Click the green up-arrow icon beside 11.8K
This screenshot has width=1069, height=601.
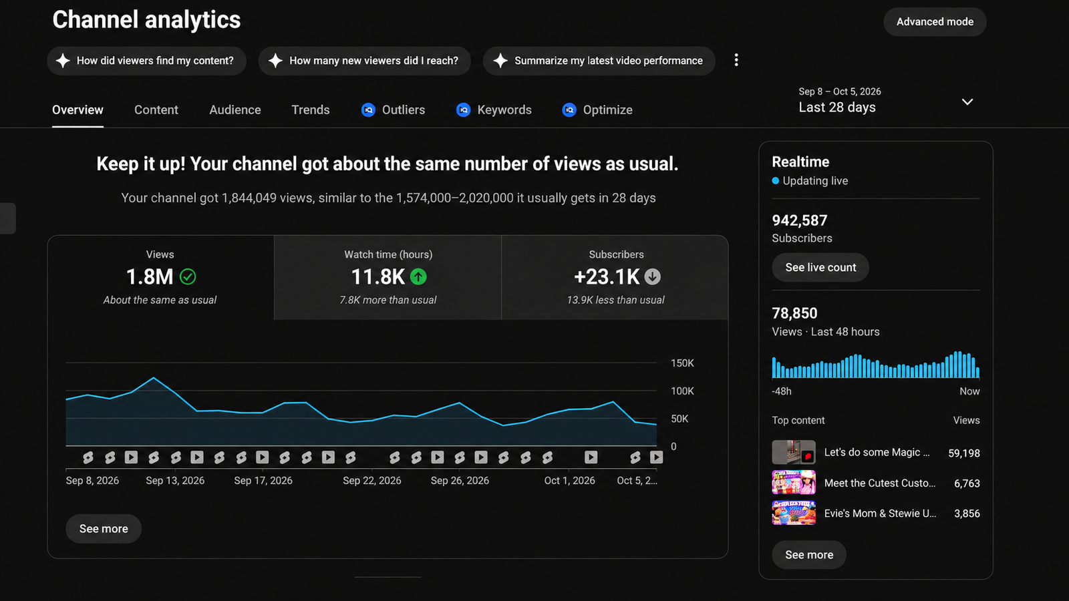click(x=418, y=276)
